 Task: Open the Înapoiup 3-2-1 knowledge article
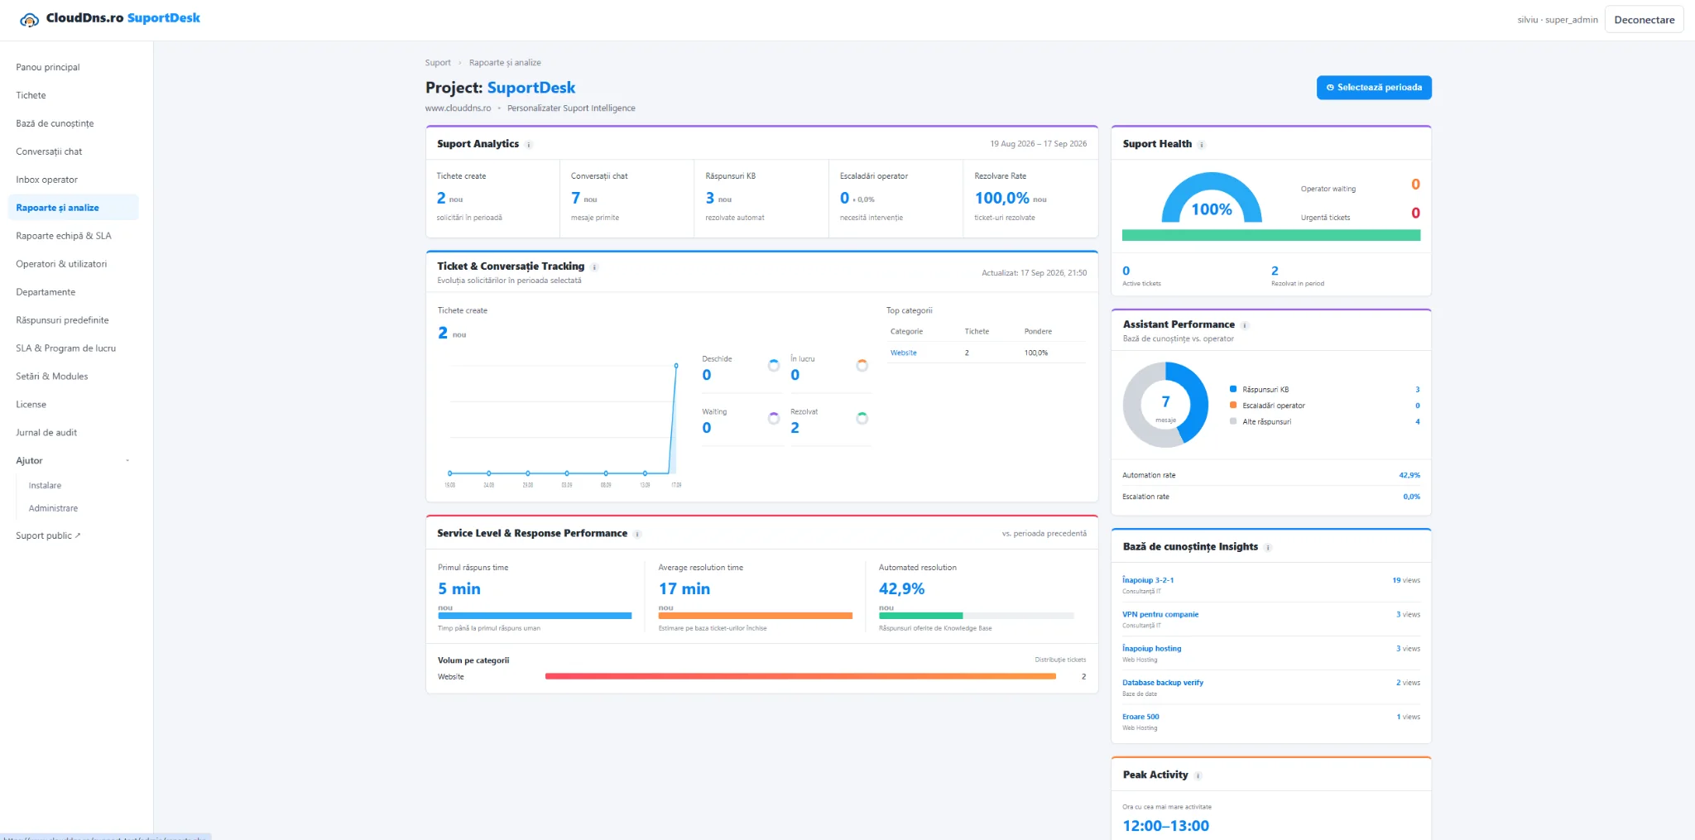pyautogui.click(x=1148, y=581)
